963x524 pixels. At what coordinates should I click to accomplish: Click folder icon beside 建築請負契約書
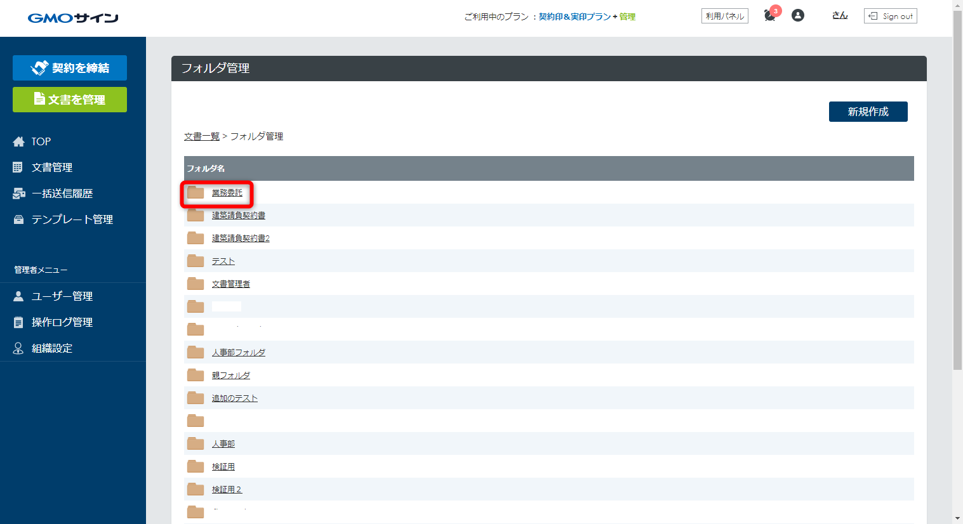pyautogui.click(x=196, y=216)
